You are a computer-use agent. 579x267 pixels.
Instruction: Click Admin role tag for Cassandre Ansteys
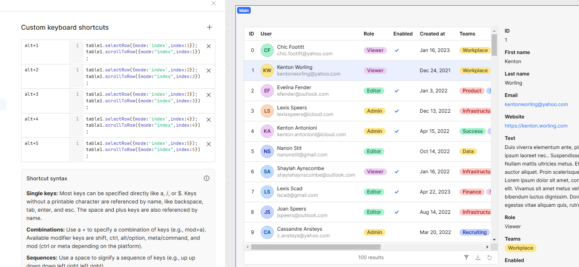[374, 232]
